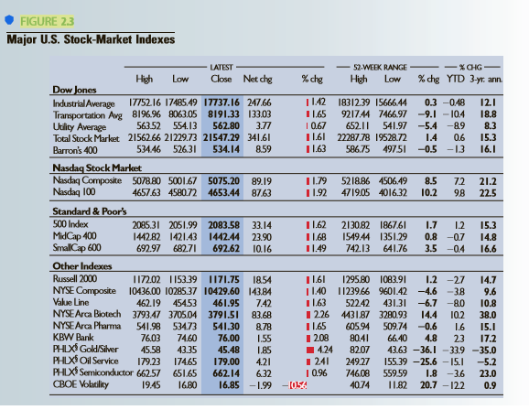Image resolution: width=529 pixels, height=410 pixels.
Task: Select the close value 17737.16
Action: [221, 102]
